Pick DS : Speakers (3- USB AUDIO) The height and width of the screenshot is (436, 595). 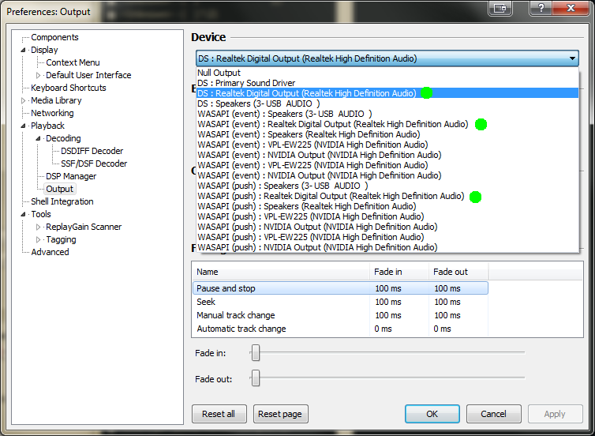tap(387, 103)
